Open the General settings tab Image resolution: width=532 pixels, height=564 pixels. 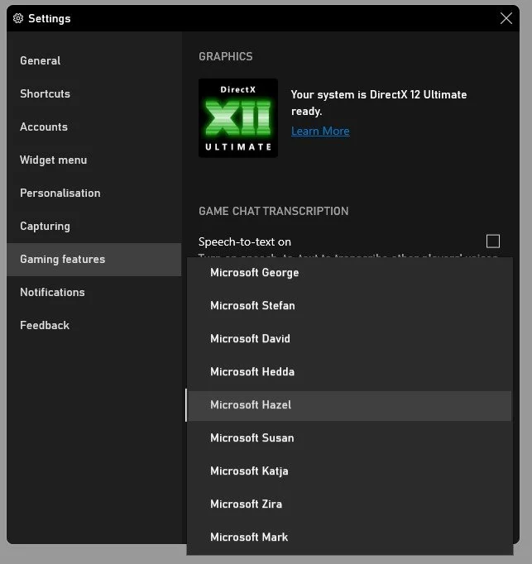click(x=94, y=61)
